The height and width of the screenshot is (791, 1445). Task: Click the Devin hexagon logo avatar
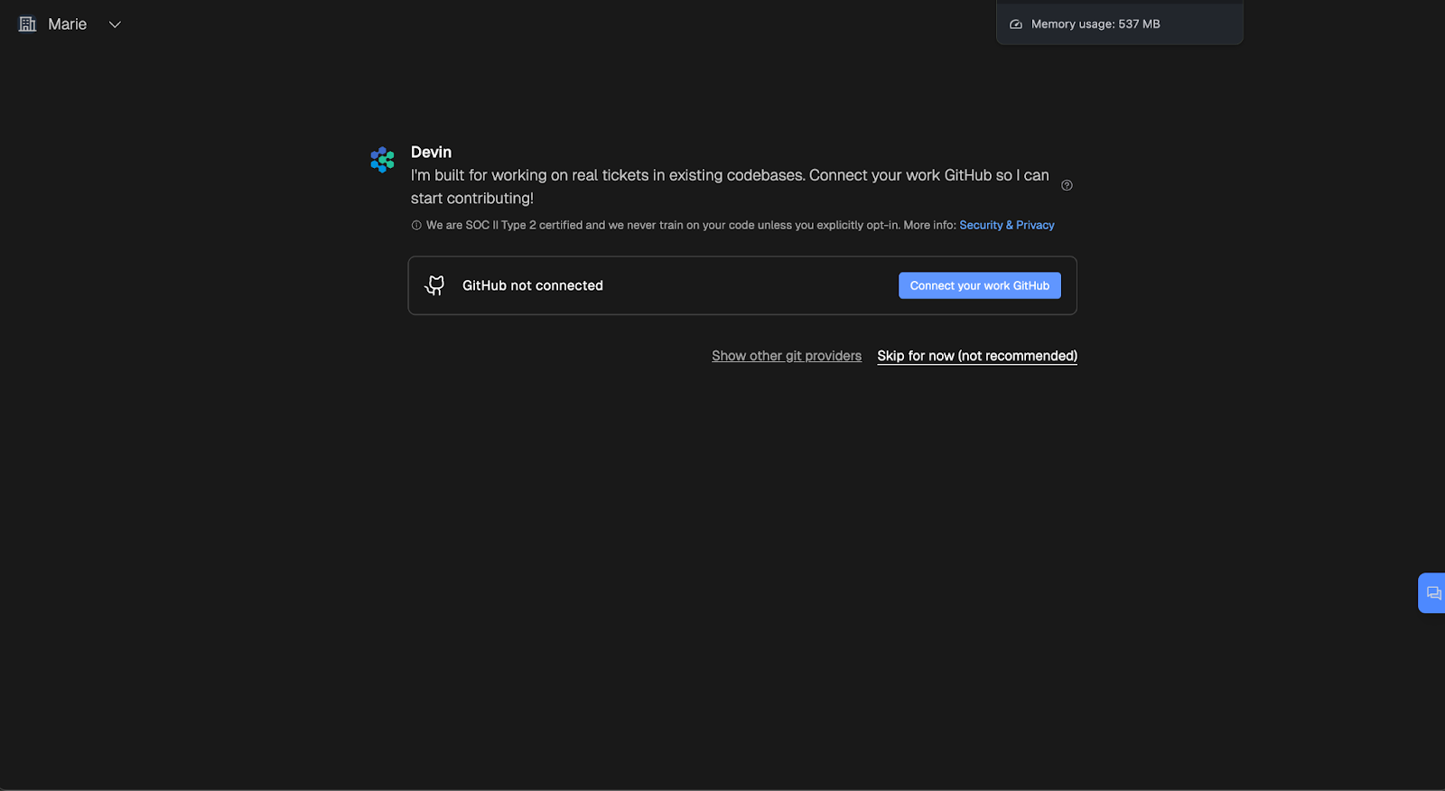pyautogui.click(x=383, y=160)
